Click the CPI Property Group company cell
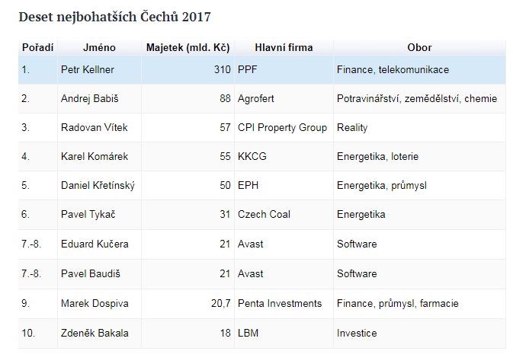Screen dimensions: 513x364 (x=282, y=127)
